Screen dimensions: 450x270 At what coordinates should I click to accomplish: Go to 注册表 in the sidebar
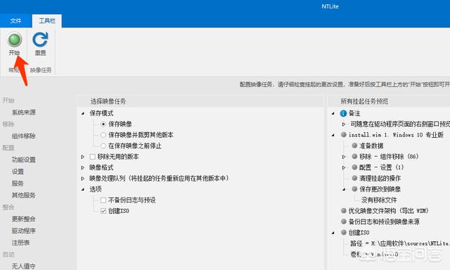pos(20,243)
